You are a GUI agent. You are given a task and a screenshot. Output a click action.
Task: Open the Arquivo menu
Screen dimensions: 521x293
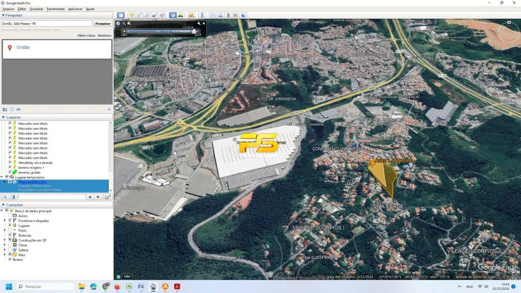[x=8, y=9]
